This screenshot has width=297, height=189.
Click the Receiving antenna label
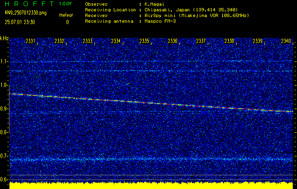point(109,21)
